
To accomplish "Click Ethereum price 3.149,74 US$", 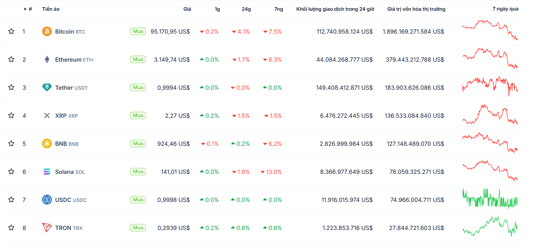I will (x=172, y=60).
